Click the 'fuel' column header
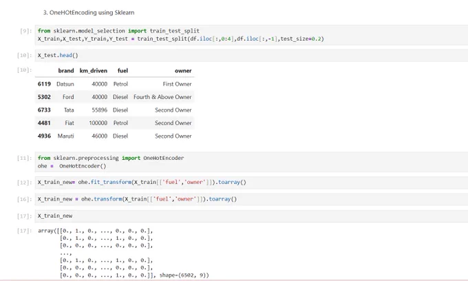Image resolution: width=468 pixels, height=281 pixels. [x=123, y=71]
